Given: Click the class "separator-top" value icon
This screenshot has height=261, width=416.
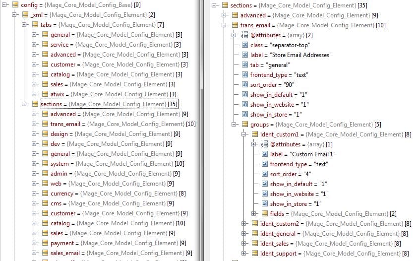Looking at the screenshot, I should tap(245, 45).
